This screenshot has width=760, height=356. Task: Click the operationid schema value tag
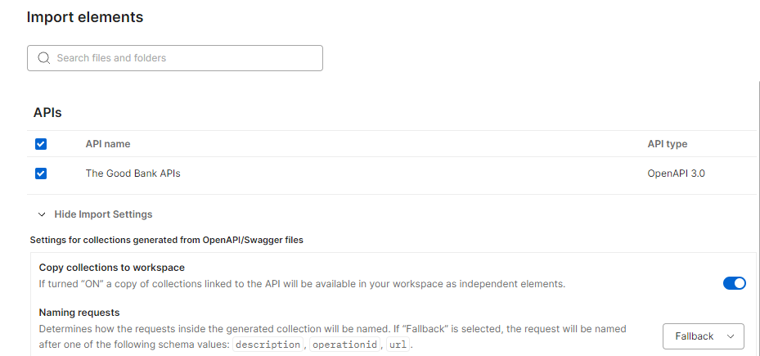(344, 345)
